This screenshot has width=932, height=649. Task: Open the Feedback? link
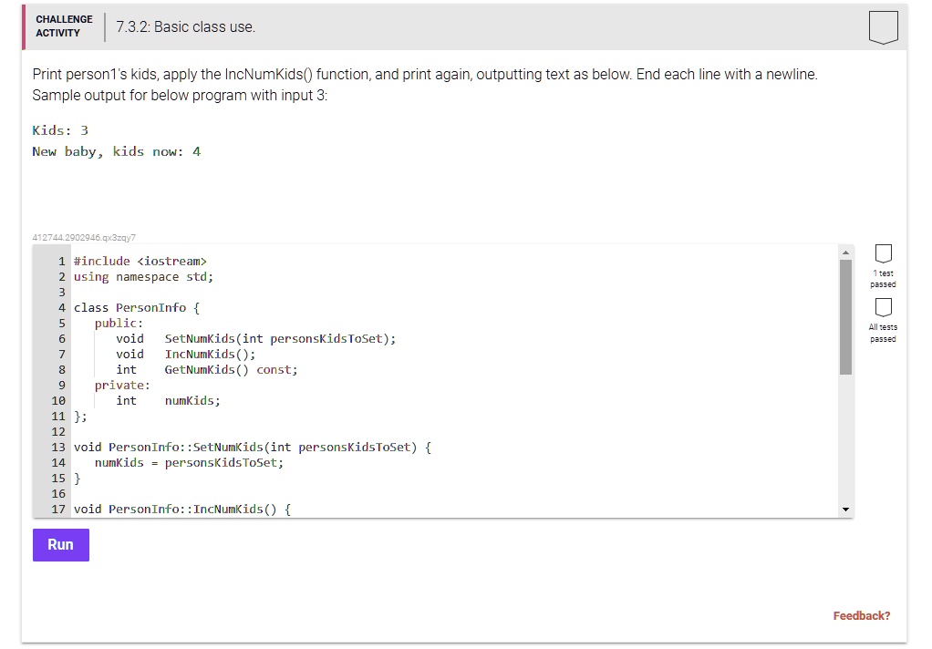coord(861,616)
